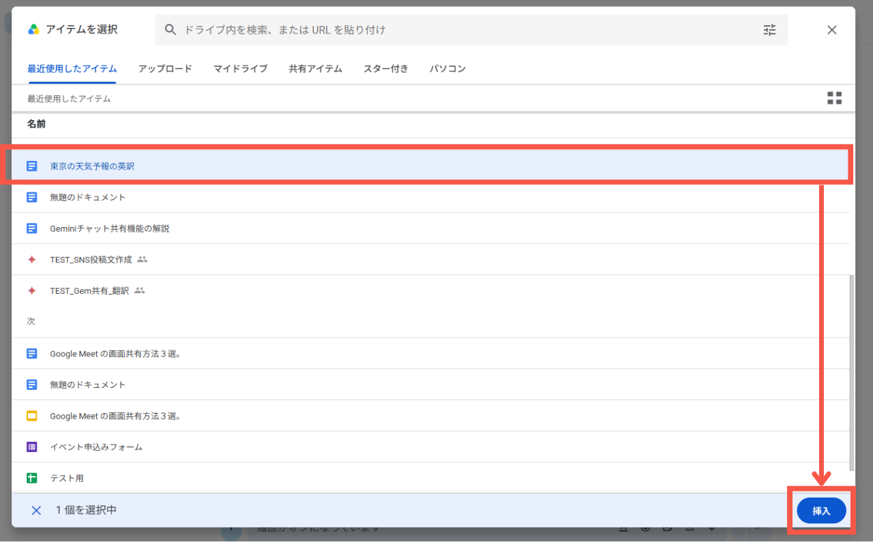
Task: Switch to the アップロード tab
Action: coord(165,69)
